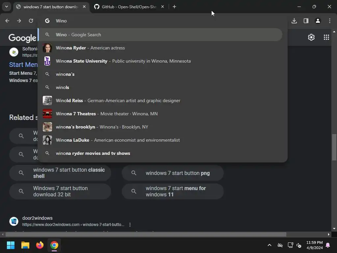Open Google quick settings gear

[x=311, y=37]
